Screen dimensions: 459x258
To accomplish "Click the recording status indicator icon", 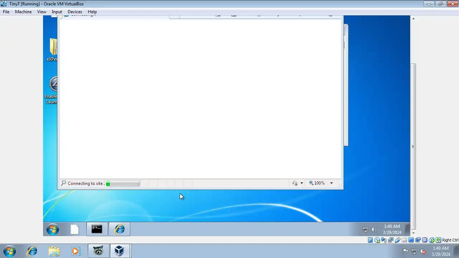I will 418,240.
